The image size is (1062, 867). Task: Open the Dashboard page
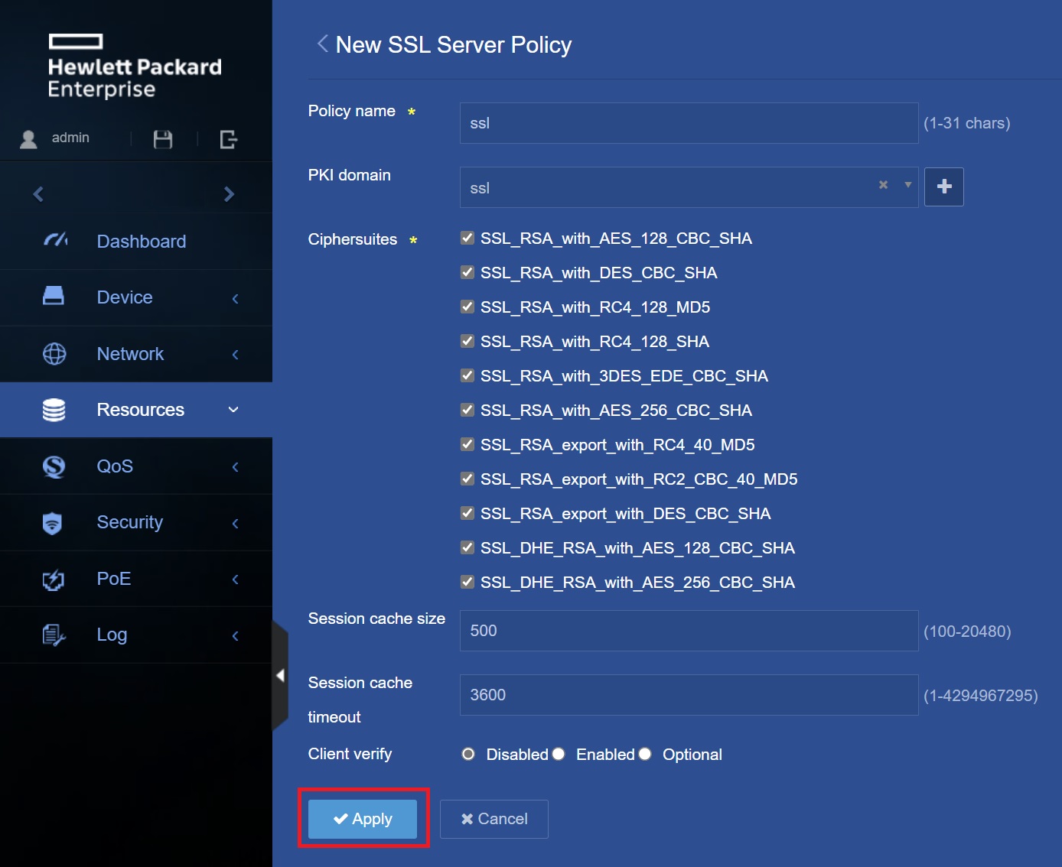(141, 242)
